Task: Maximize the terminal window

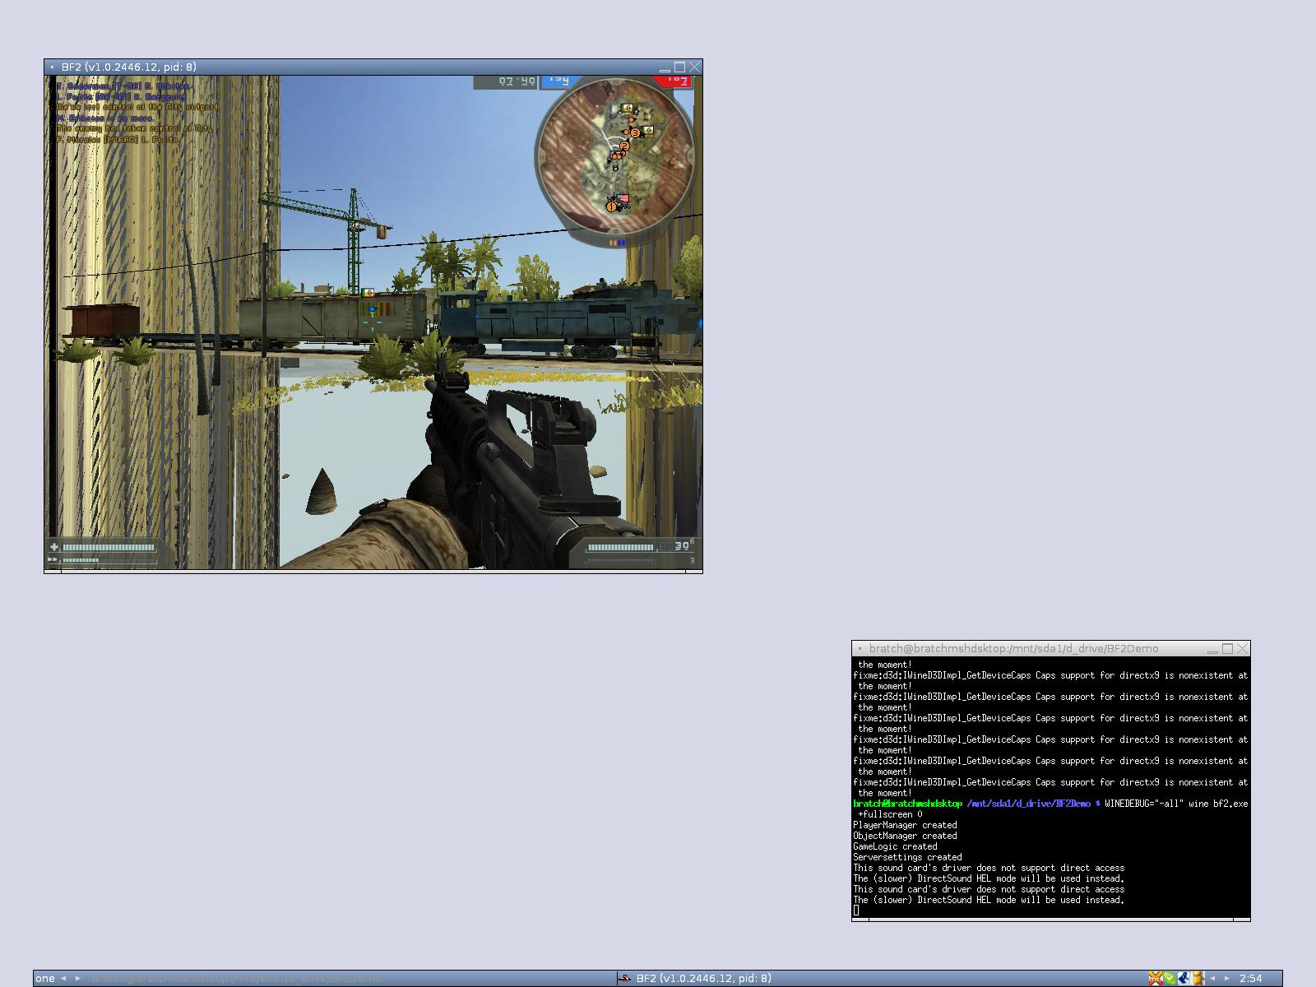Action: [x=1227, y=649]
